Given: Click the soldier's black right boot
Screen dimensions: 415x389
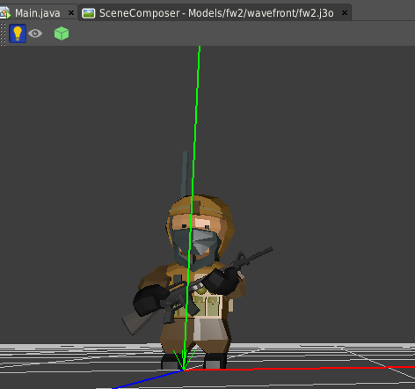Looking at the screenshot, I should (215, 361).
